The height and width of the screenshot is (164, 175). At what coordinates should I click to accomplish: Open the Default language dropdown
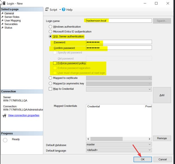click(119, 150)
